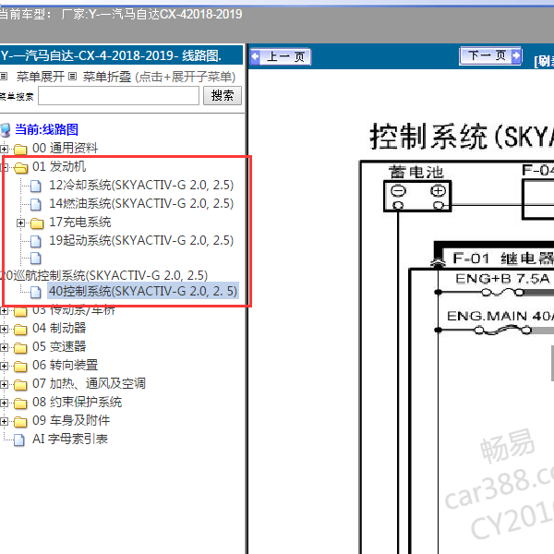The width and height of the screenshot is (554, 554).
Task: Select 00 通用资料 tree label
Action: pos(65,148)
